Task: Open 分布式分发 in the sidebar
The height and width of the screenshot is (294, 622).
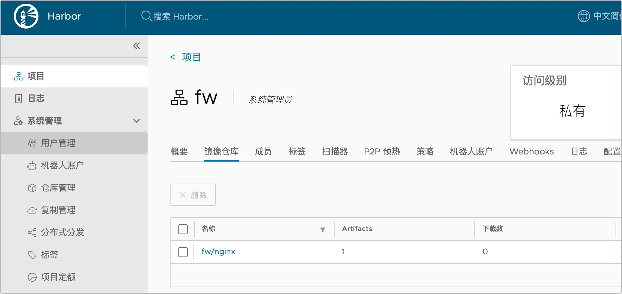Action: [x=74, y=233]
